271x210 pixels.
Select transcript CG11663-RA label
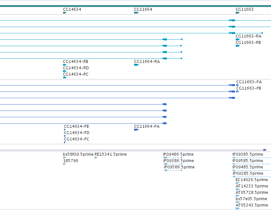pos(248,36)
